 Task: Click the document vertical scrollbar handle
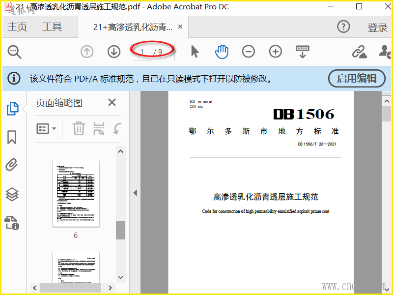387,114
